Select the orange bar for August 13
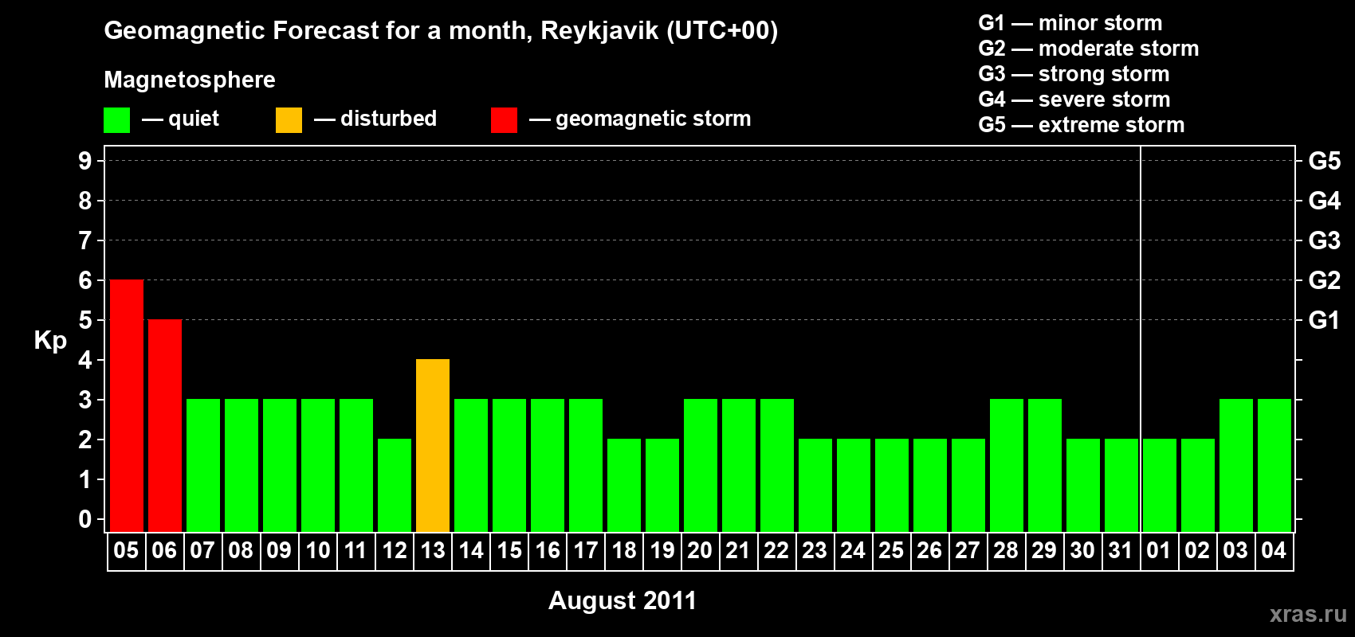Image resolution: width=1355 pixels, height=637 pixels. [x=433, y=446]
